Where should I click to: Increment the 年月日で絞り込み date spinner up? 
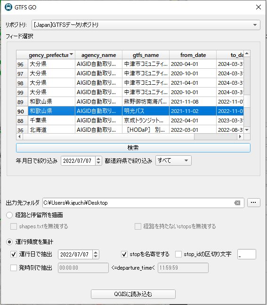pyautogui.click(x=98, y=159)
